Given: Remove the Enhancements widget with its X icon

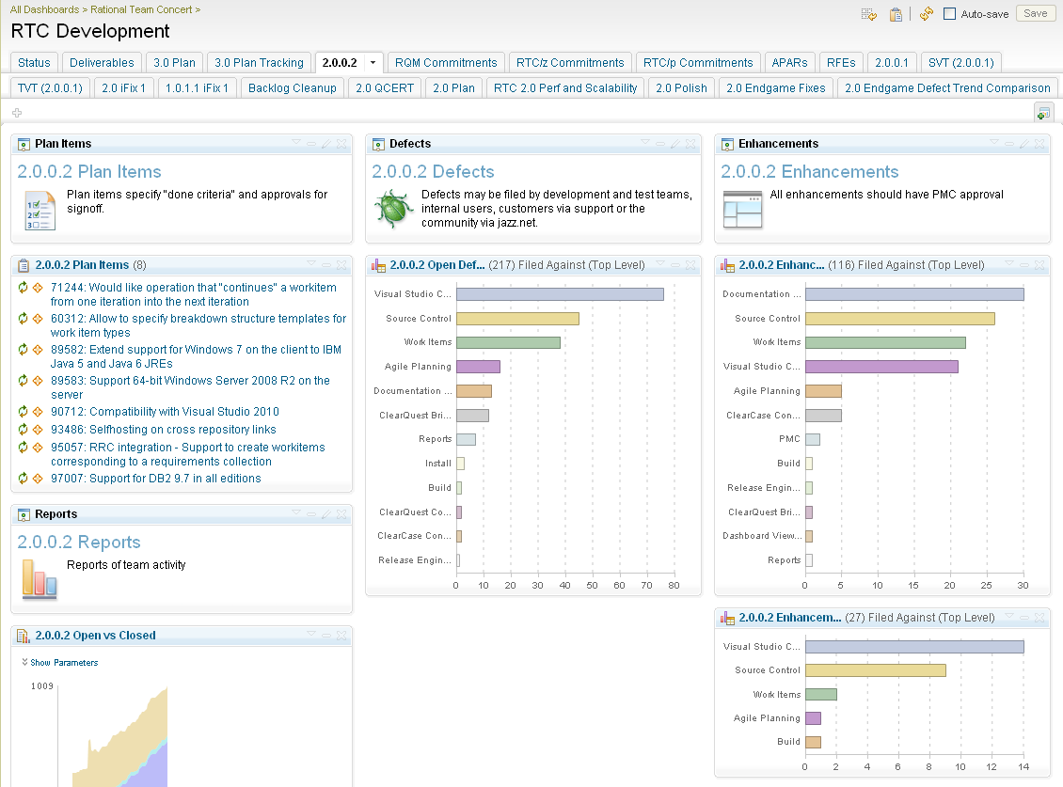Looking at the screenshot, I should pos(1039,144).
